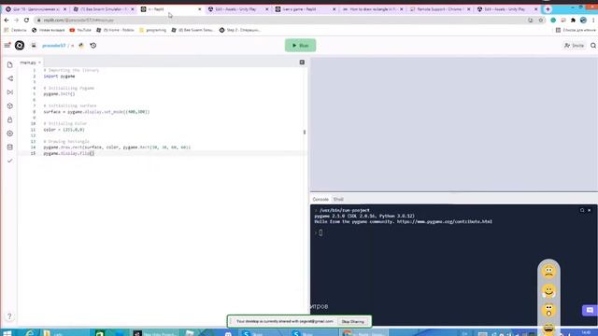Viewport: 598px width, 336px height.
Task: Switch to the Console tab
Action: click(320, 199)
